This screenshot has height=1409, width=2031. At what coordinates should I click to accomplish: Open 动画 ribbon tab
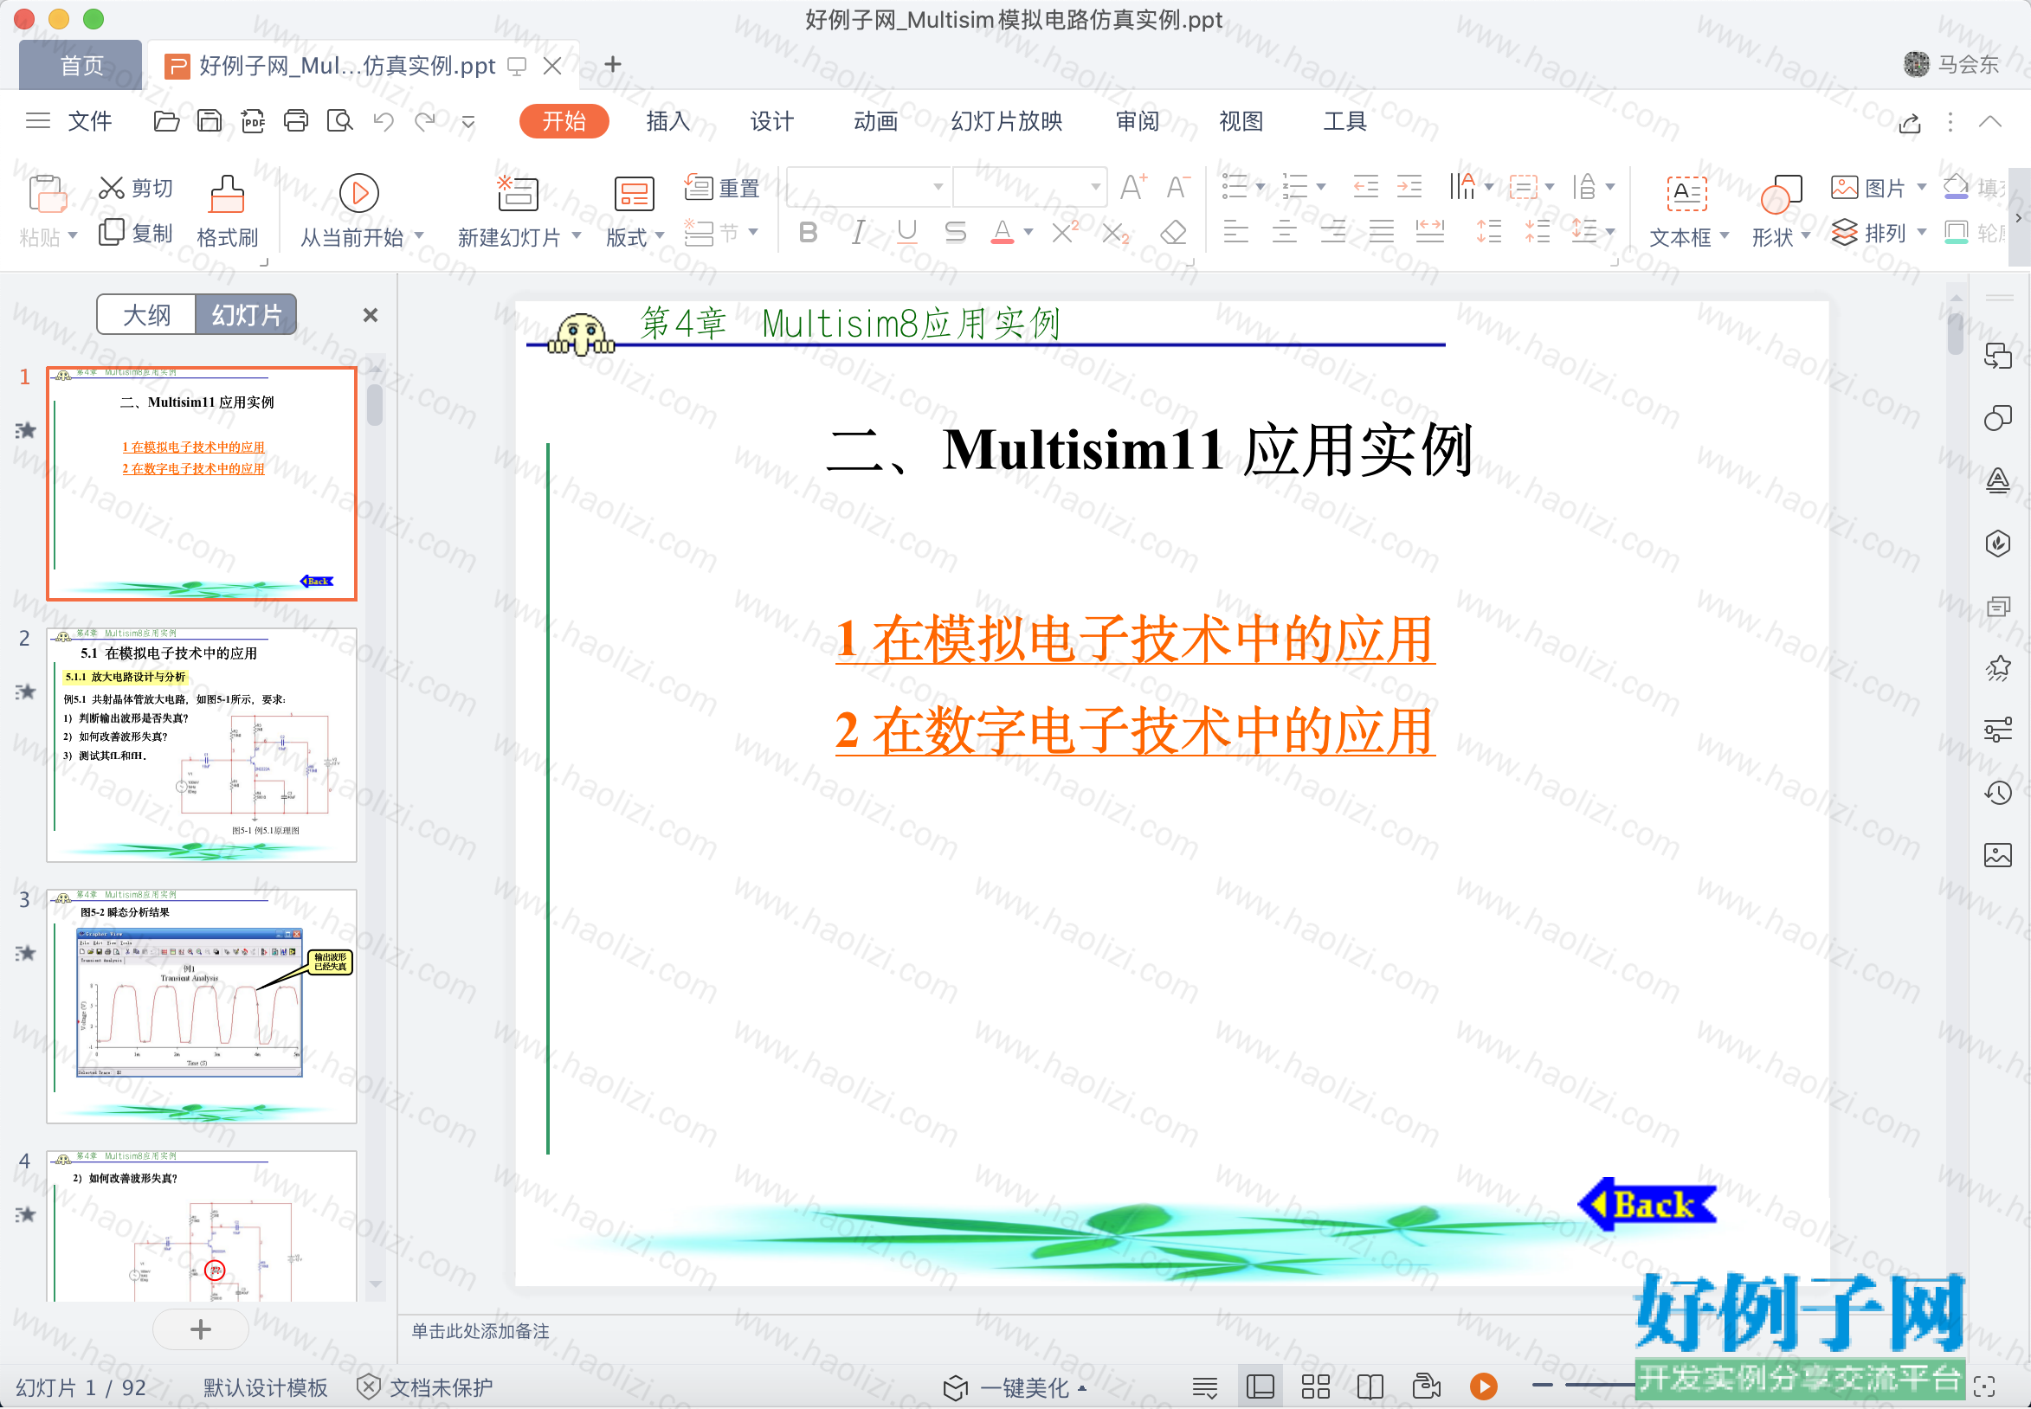[x=876, y=121]
